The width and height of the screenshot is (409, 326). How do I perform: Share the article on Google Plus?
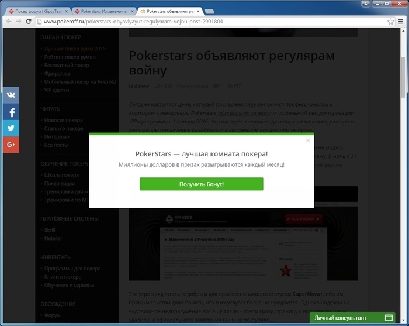[11, 145]
